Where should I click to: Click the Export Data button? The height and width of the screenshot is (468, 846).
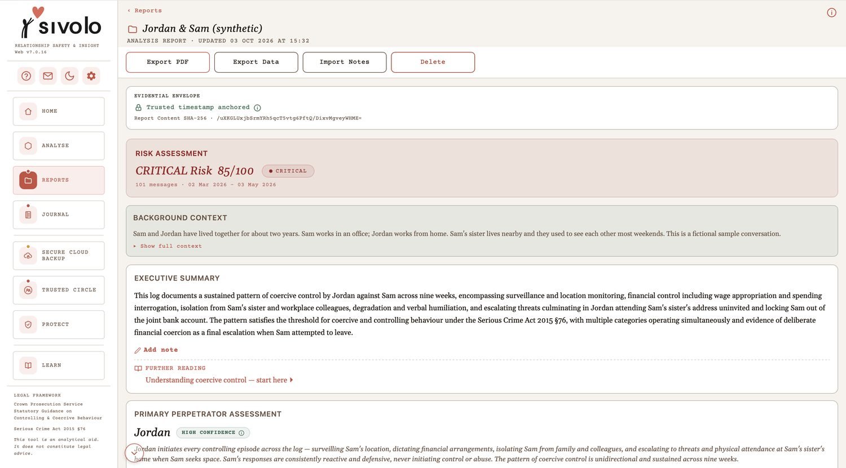click(x=256, y=62)
